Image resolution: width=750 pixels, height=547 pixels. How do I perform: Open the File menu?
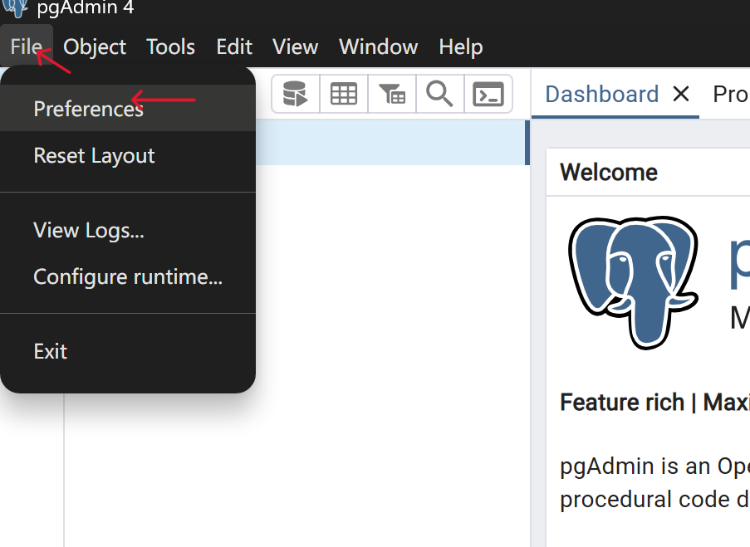click(27, 46)
